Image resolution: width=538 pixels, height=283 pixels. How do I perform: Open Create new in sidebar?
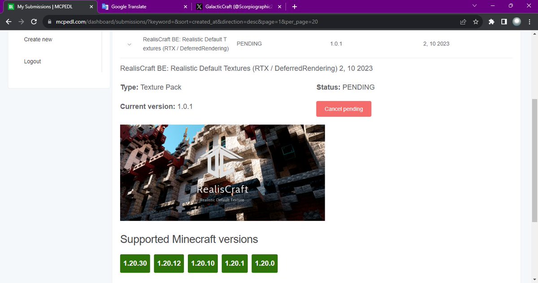coord(38,39)
